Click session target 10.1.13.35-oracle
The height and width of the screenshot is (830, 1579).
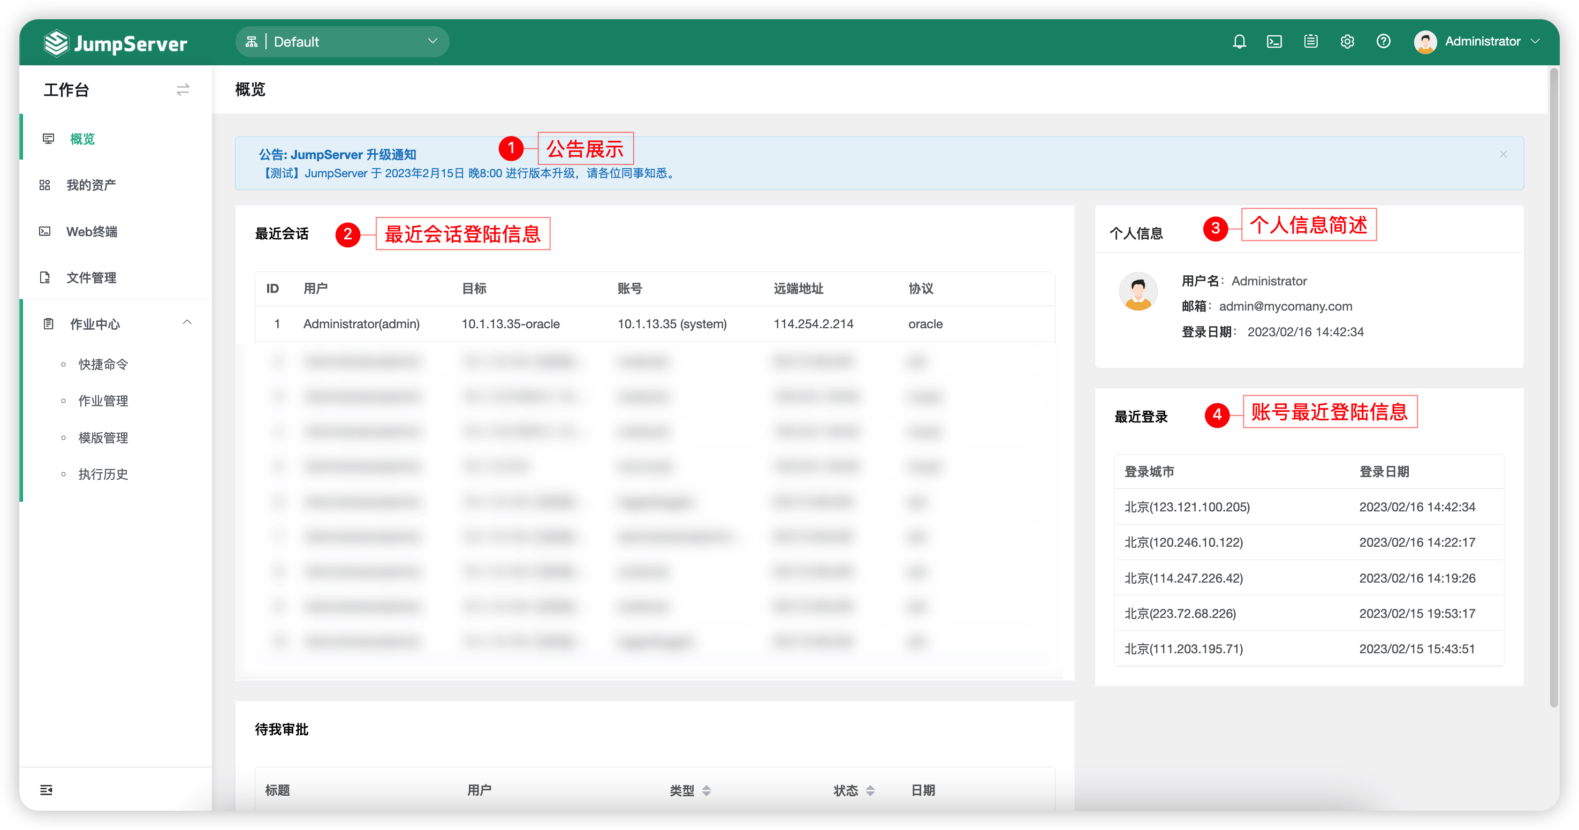click(510, 324)
